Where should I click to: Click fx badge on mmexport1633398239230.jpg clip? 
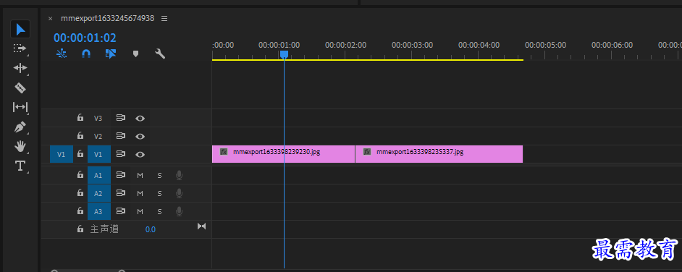tap(224, 152)
